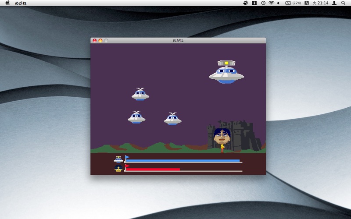
Task: Click the lower-left small UFO
Action: pyautogui.click(x=136, y=117)
